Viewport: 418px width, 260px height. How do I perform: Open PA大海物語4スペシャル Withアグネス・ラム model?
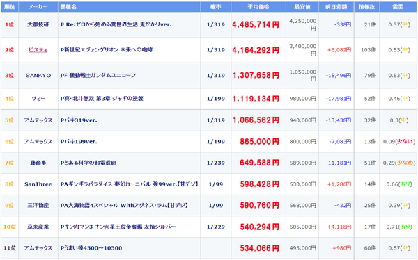[124, 206]
